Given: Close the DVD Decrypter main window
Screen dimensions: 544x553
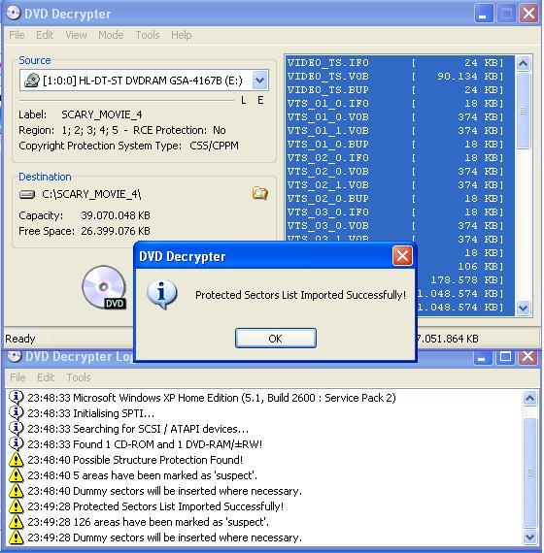Looking at the screenshot, I should pos(528,15).
